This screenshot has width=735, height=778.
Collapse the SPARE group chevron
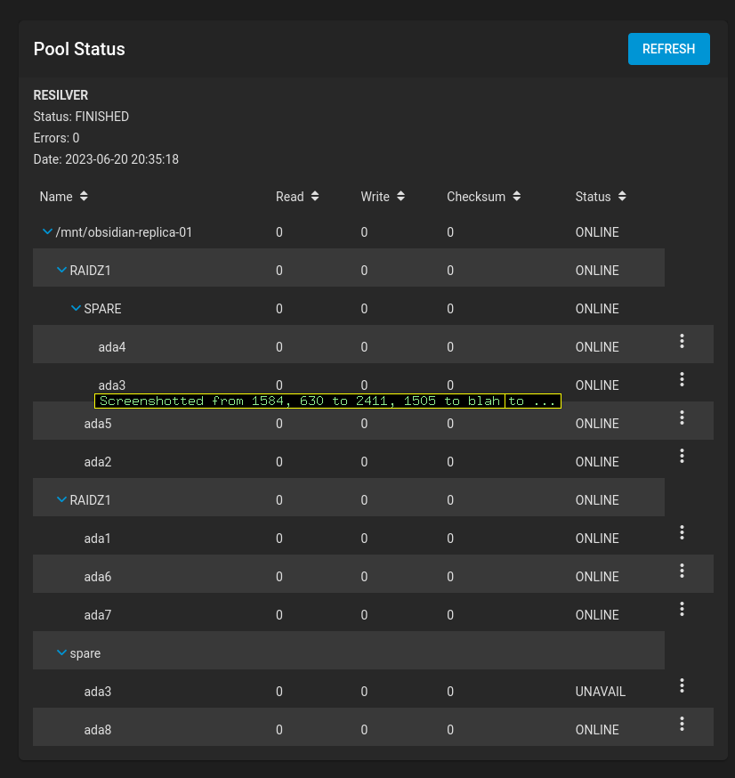click(x=76, y=308)
